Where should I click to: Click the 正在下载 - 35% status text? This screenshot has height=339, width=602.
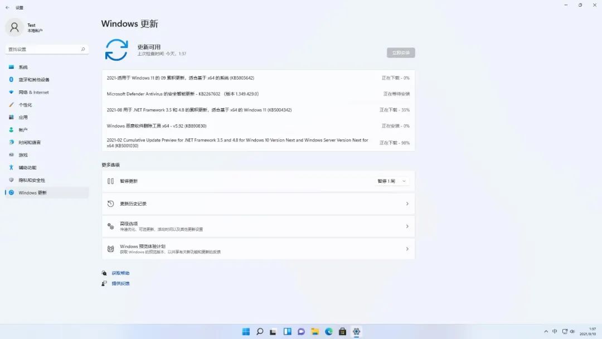pyautogui.click(x=395, y=110)
